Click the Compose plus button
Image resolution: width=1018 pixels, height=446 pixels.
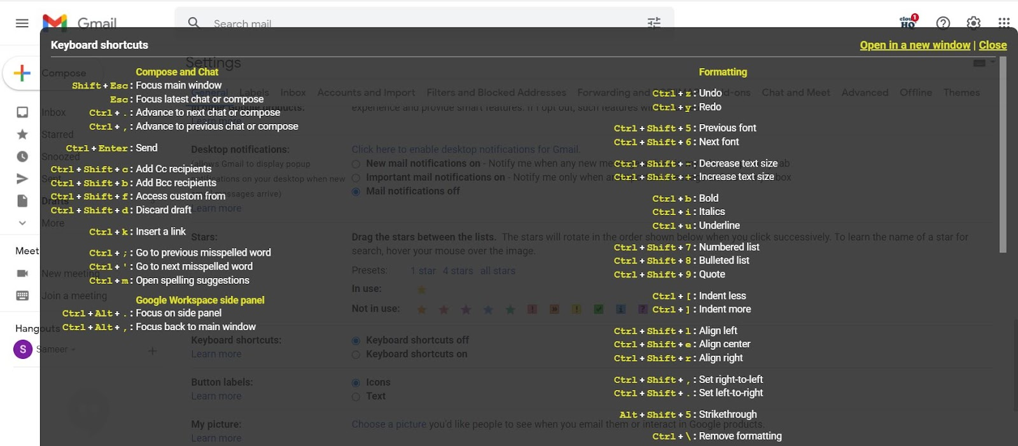(22, 73)
